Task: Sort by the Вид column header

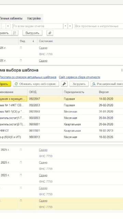Action: pos(23,41)
